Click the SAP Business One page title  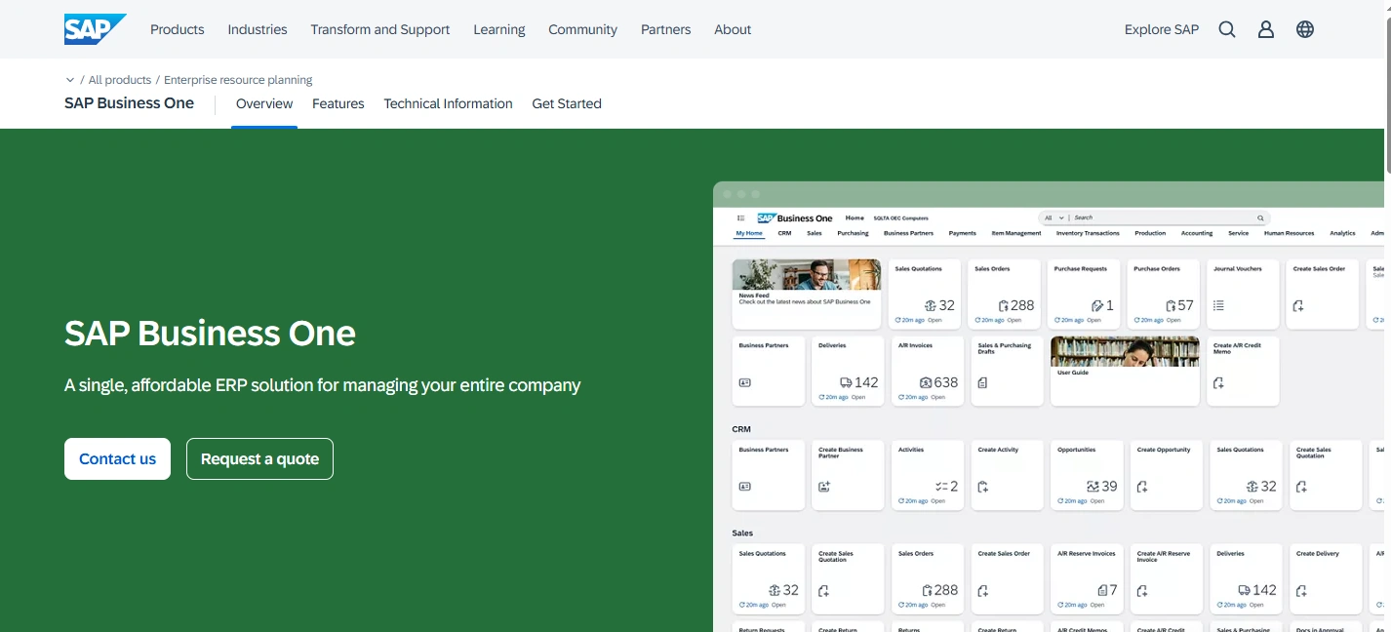pos(129,103)
